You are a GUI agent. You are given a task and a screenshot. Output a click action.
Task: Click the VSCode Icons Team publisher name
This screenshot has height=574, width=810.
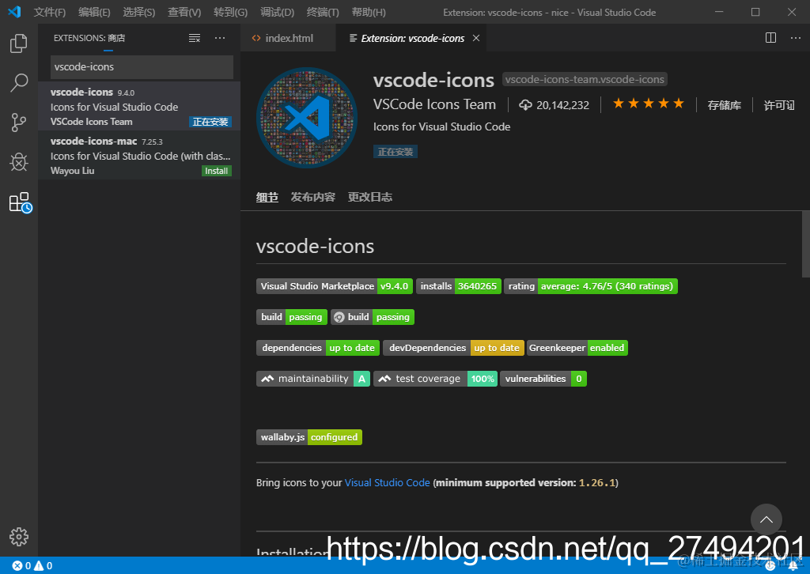pos(434,104)
